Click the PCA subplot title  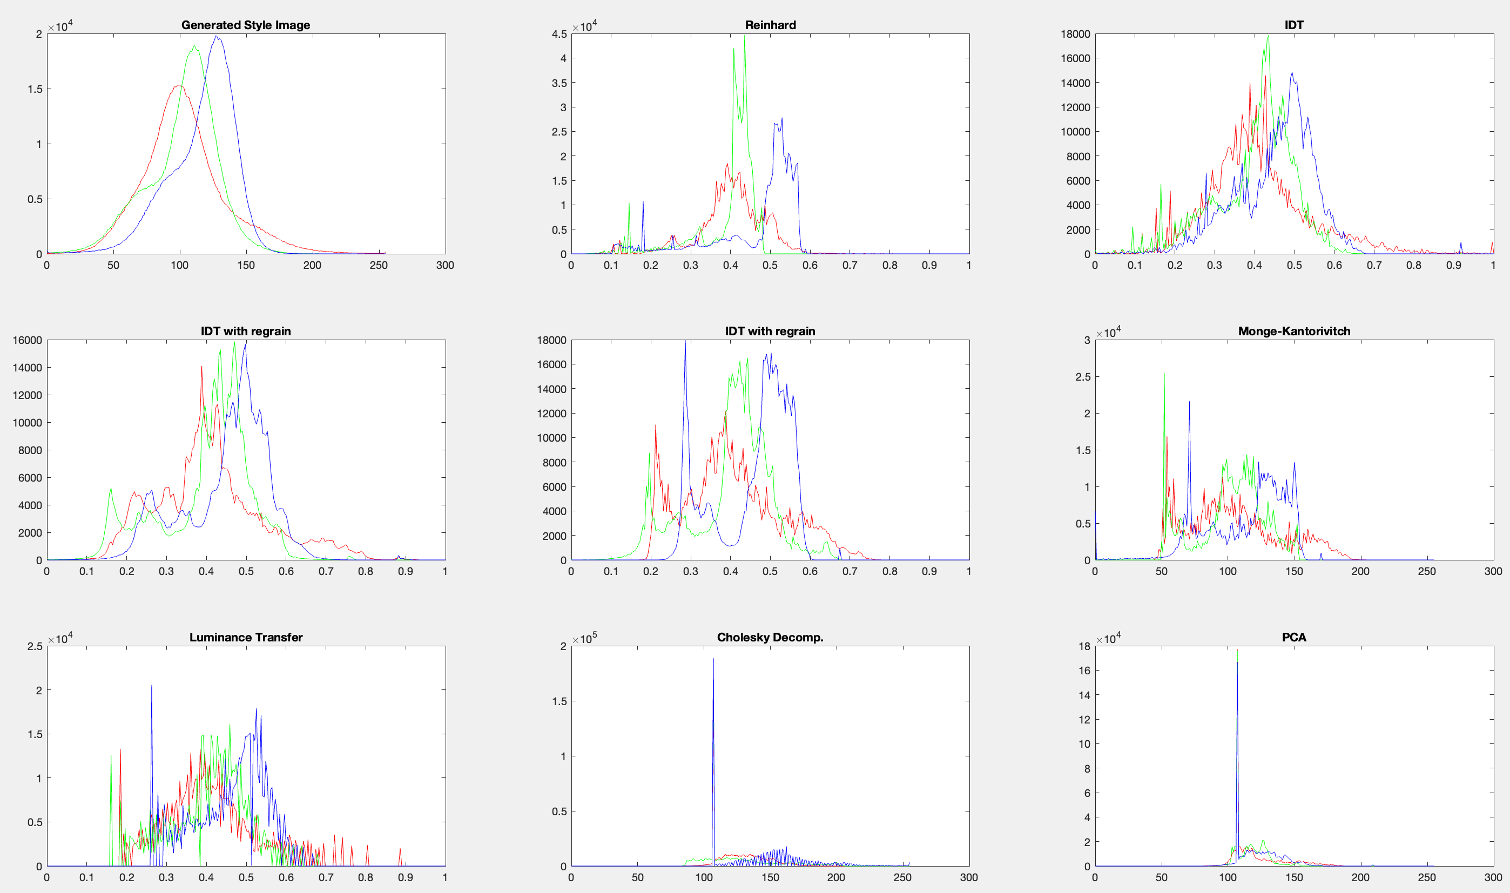[x=1293, y=637]
